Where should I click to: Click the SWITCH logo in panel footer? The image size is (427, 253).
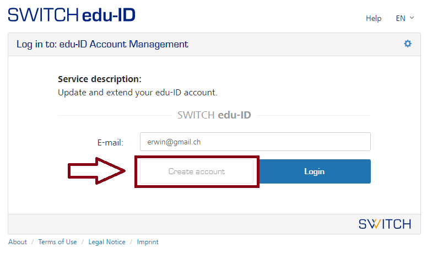[385, 224]
